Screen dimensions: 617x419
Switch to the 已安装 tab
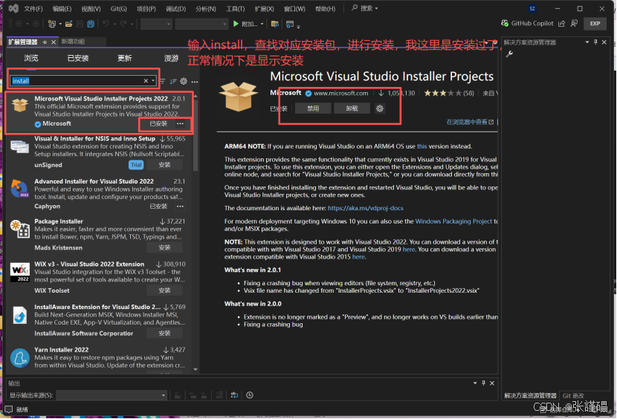78,58
